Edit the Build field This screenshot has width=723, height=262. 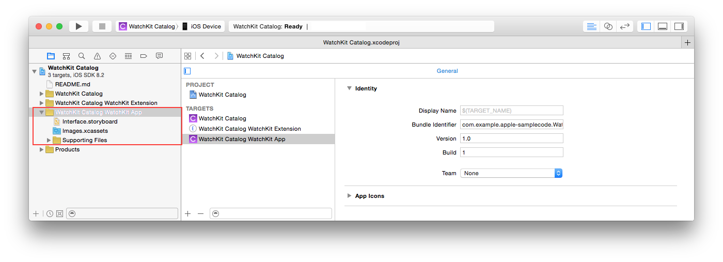click(511, 152)
